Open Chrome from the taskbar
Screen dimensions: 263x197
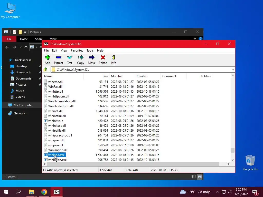(44, 192)
